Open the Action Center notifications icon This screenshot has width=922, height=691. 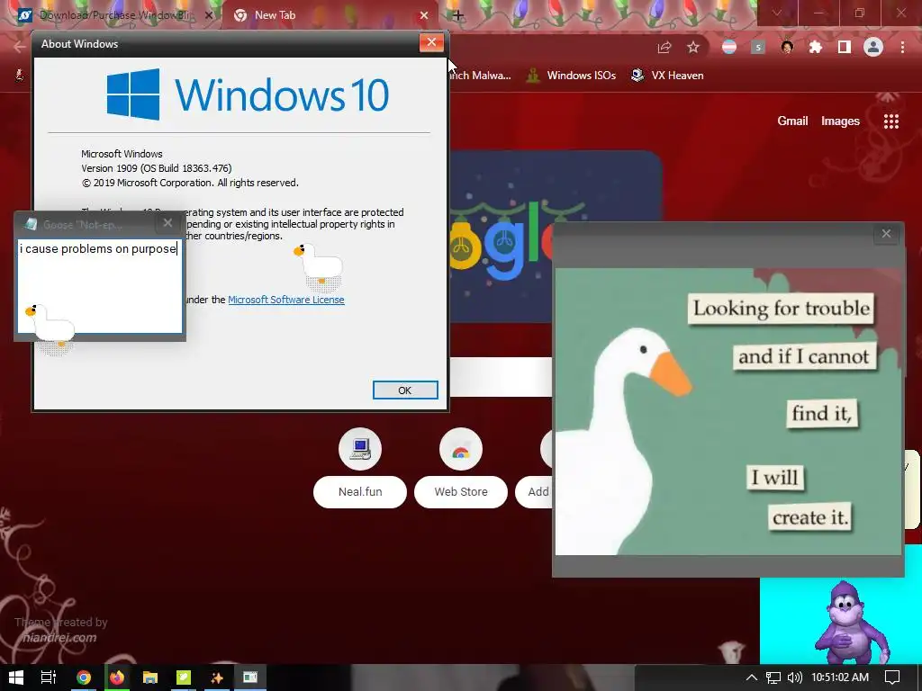point(892,678)
